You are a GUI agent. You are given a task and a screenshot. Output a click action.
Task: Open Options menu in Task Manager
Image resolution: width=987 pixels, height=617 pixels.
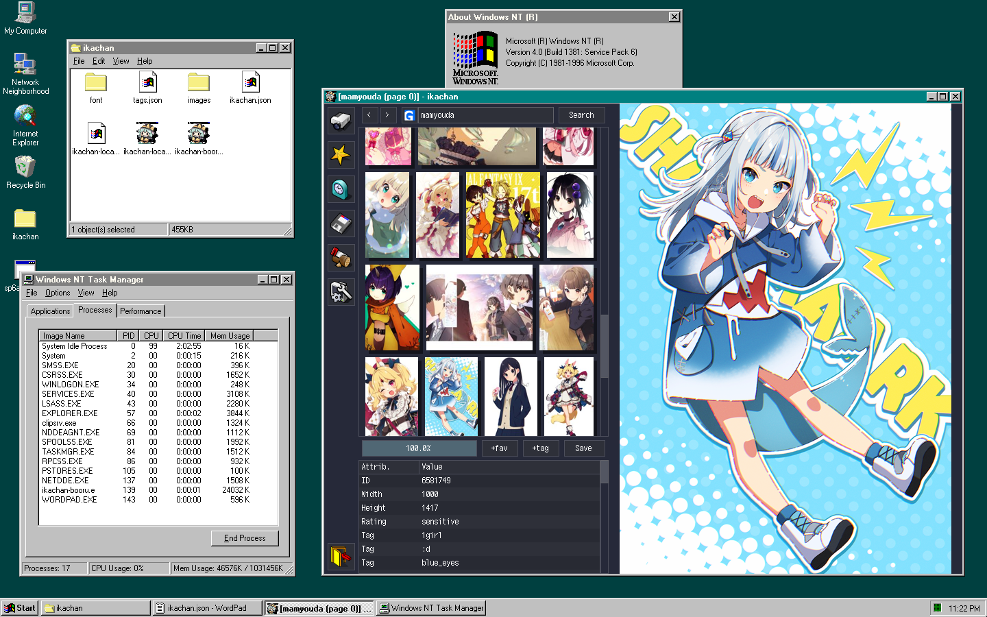tap(58, 293)
